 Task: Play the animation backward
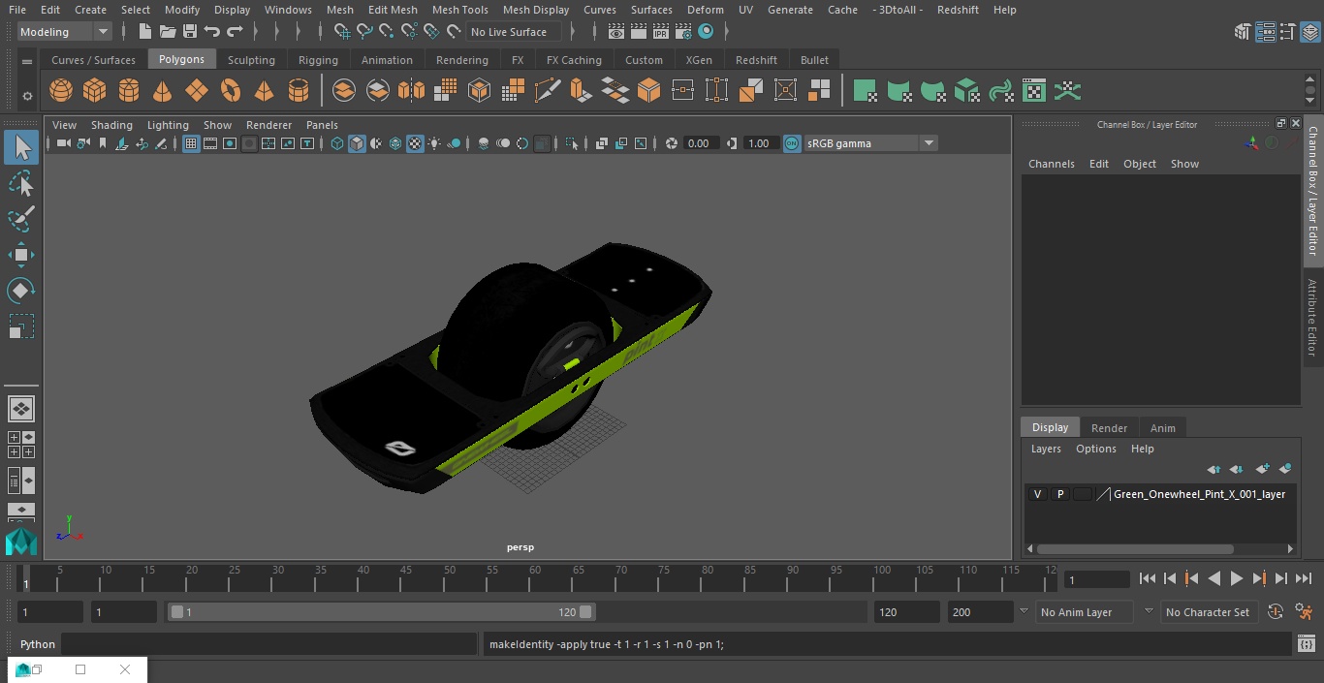1214,578
